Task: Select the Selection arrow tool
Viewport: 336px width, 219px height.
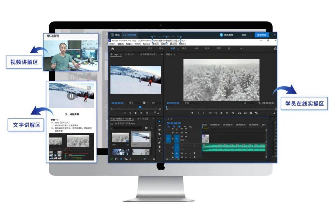Action: (x=160, y=121)
